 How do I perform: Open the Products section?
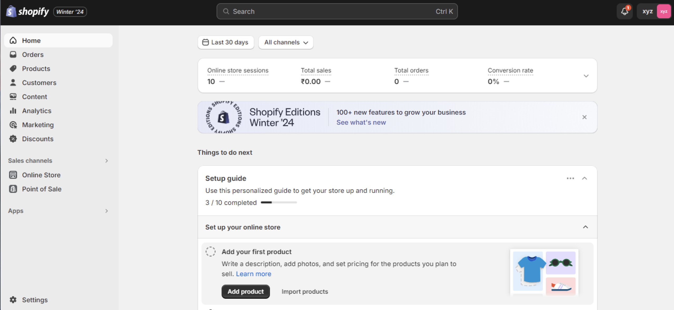(58, 69)
